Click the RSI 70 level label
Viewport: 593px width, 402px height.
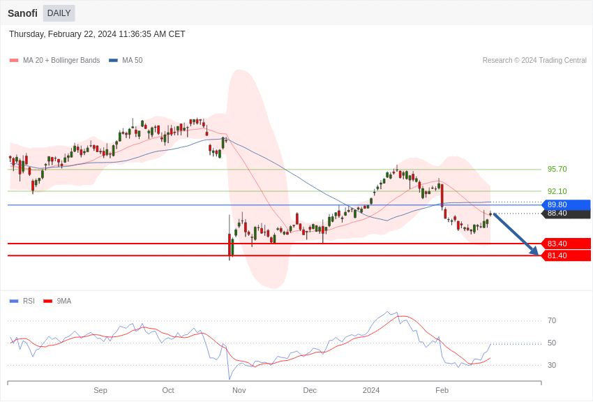(552, 321)
